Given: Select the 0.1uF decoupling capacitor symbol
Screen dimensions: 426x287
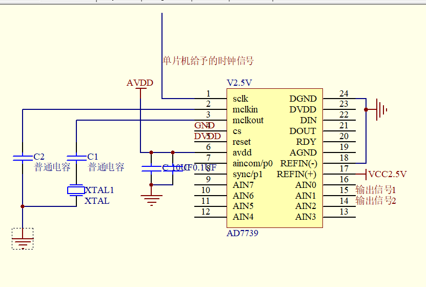Looking at the screenshot, I should [173, 169].
